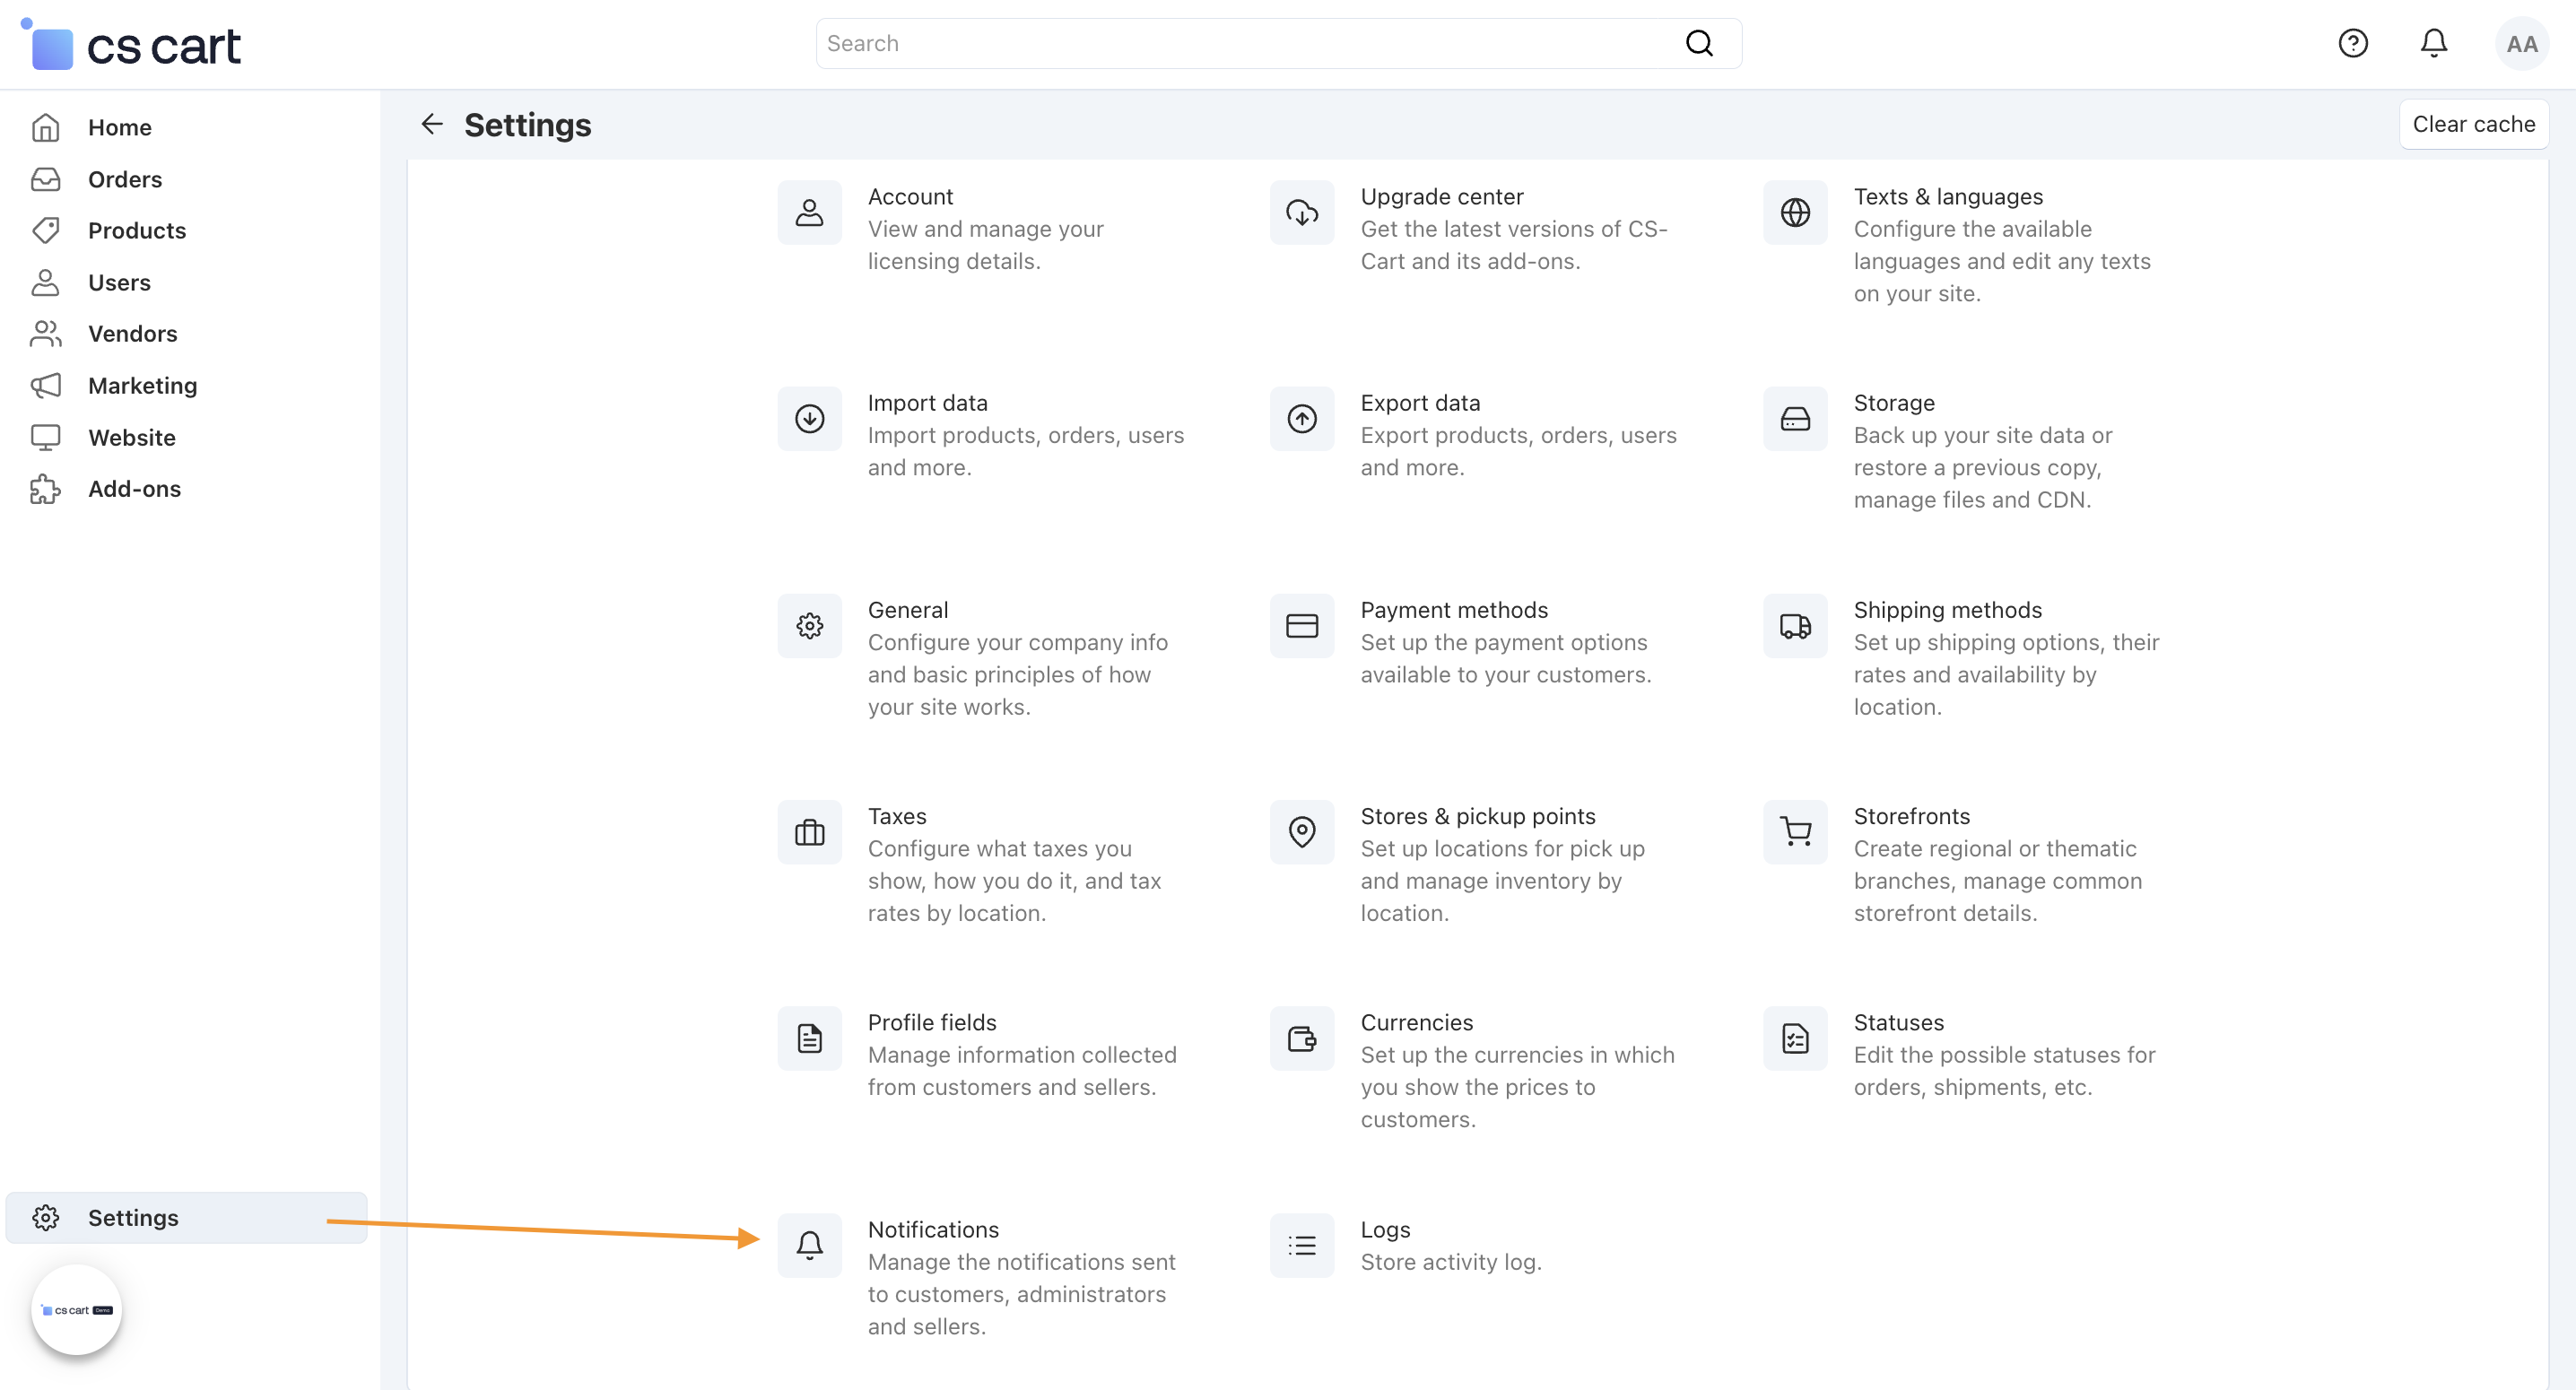Viewport: 2576px width, 1390px height.
Task: Click the Payment methods card icon
Action: pyautogui.click(x=1301, y=625)
